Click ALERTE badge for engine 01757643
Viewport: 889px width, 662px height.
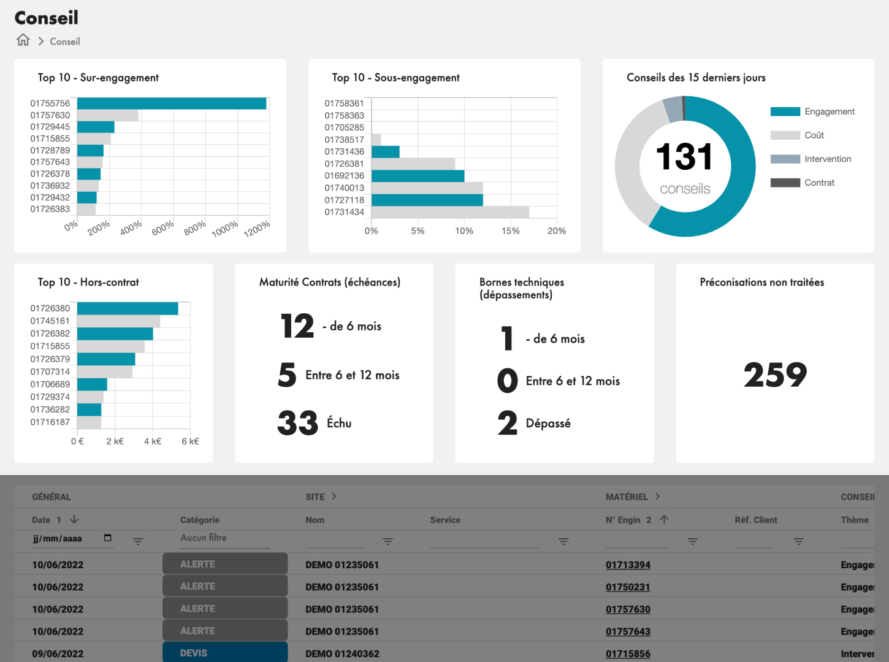tap(225, 631)
